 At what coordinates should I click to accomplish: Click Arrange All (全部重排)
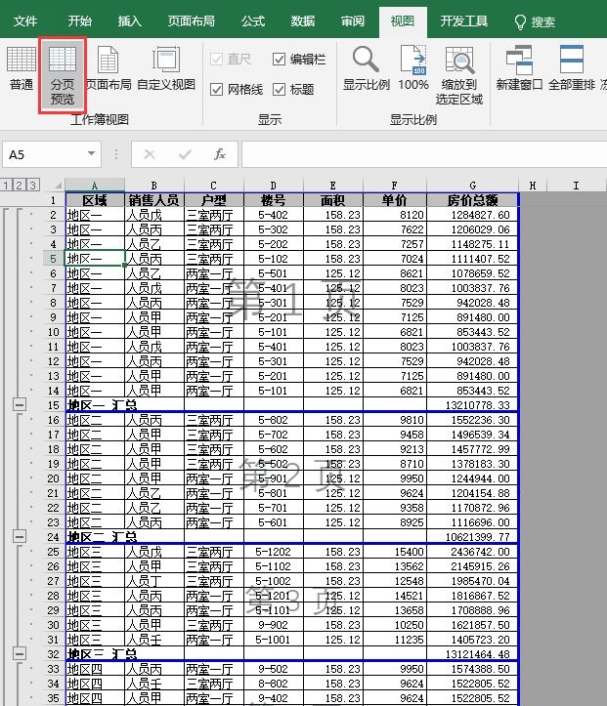pyautogui.click(x=572, y=68)
